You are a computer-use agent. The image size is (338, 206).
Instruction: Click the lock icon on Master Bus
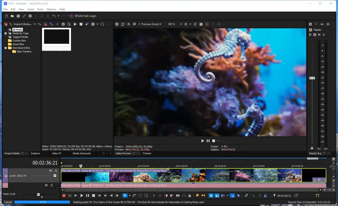tap(312, 148)
